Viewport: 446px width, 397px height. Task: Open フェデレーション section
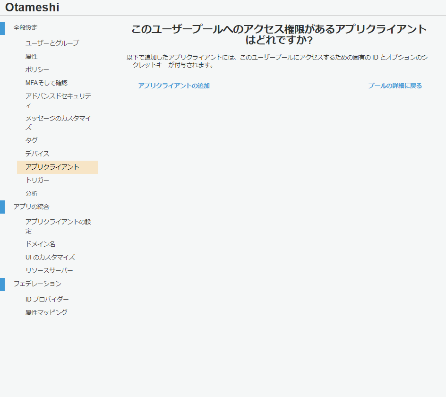point(37,284)
